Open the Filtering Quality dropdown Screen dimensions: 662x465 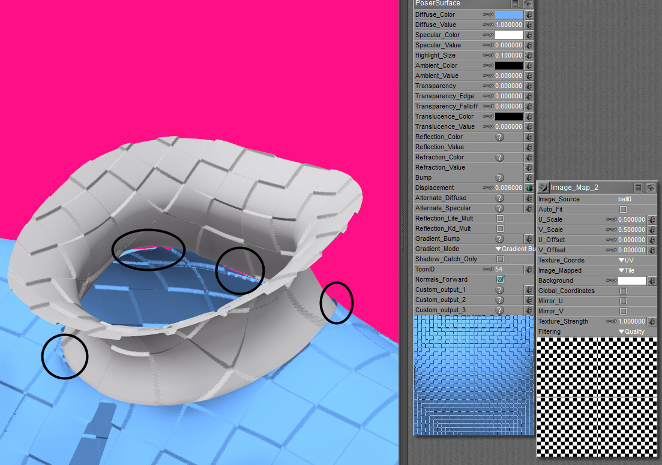click(631, 332)
